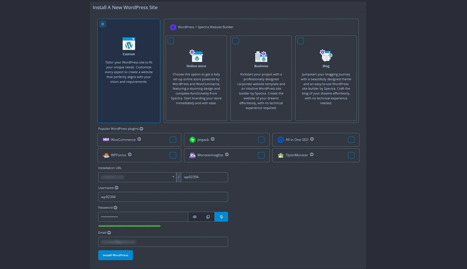Open info icon next to Popular WordPress plugins

pos(142,129)
